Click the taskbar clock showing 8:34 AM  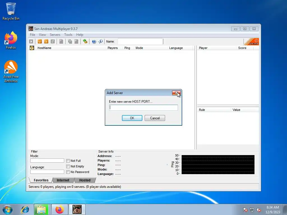(x=273, y=209)
